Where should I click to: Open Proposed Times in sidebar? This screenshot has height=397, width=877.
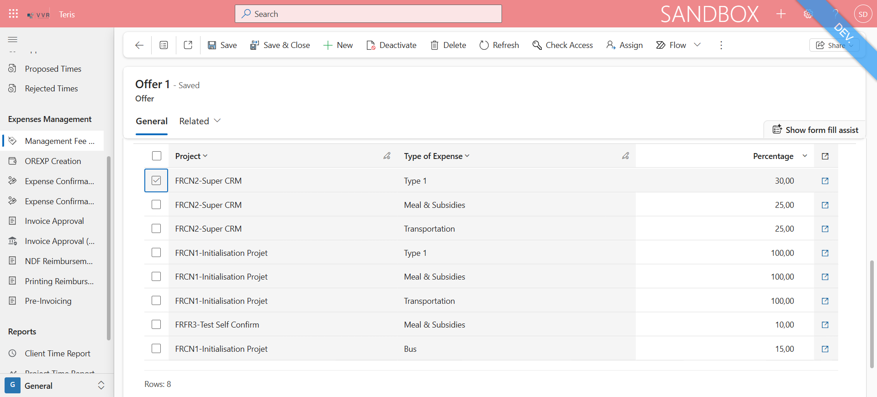click(x=53, y=69)
